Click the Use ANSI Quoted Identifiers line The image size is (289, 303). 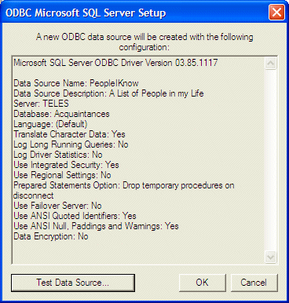75,216
